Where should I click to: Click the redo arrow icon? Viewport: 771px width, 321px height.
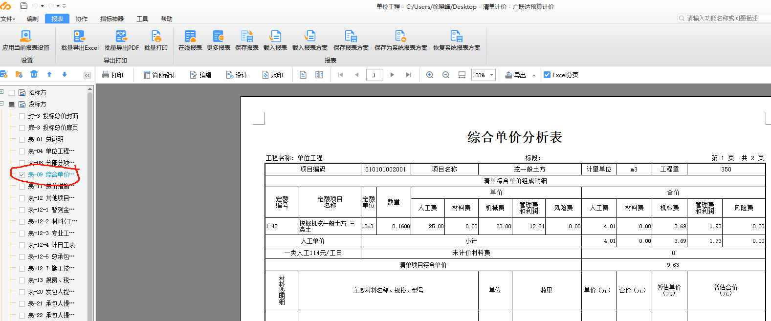point(51,6)
